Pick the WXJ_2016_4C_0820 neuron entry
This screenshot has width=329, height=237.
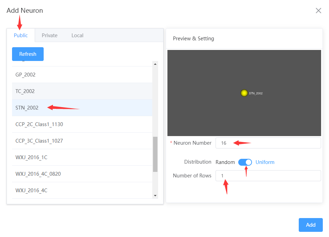(x=82, y=174)
